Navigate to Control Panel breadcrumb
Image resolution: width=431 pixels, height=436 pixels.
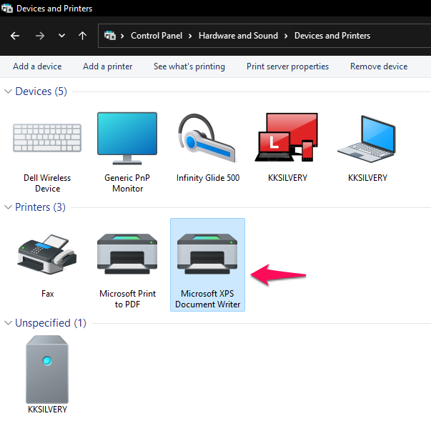point(157,36)
